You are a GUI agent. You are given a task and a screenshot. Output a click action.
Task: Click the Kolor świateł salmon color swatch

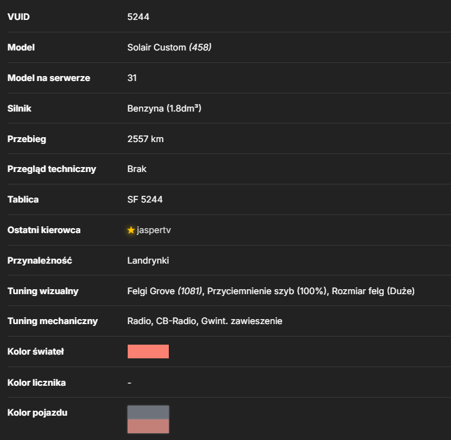pyautogui.click(x=148, y=352)
